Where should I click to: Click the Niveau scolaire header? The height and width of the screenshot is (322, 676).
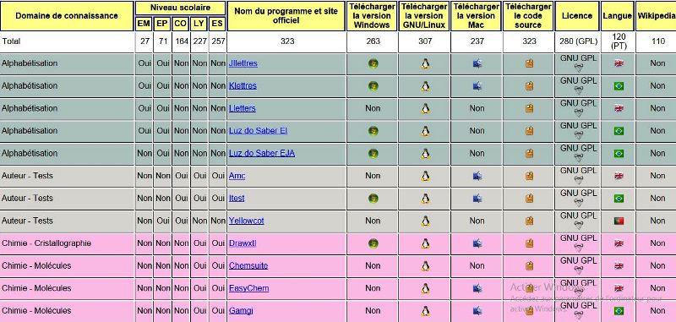(181, 8)
